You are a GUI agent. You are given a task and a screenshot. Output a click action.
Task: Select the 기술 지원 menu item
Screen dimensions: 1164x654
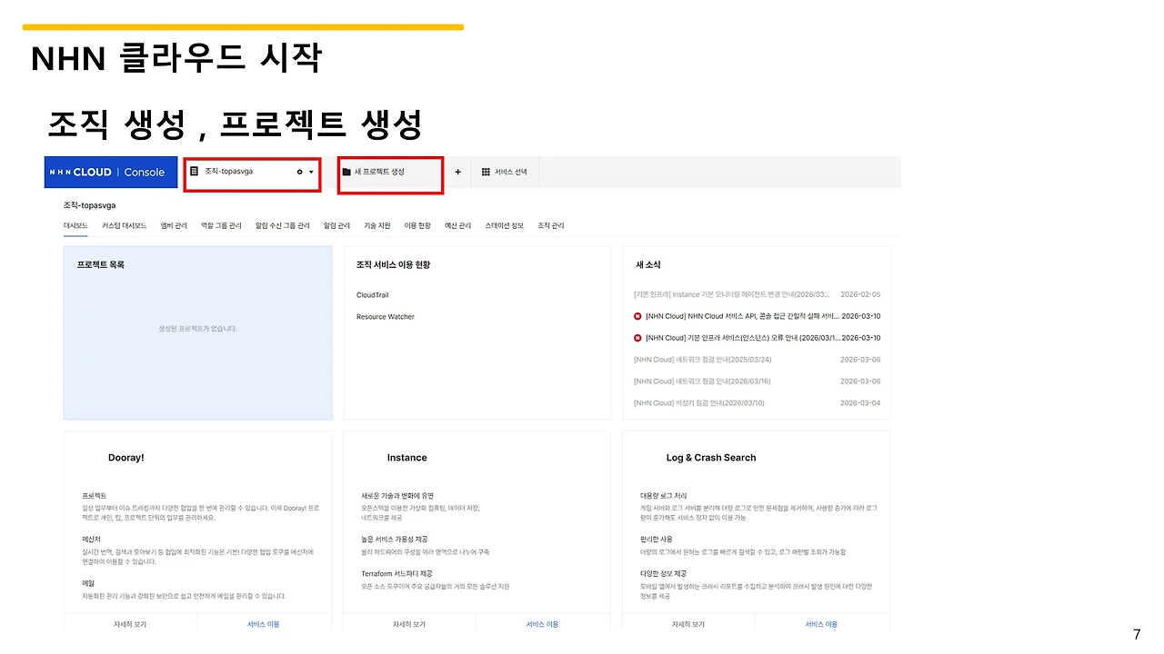pyautogui.click(x=377, y=224)
